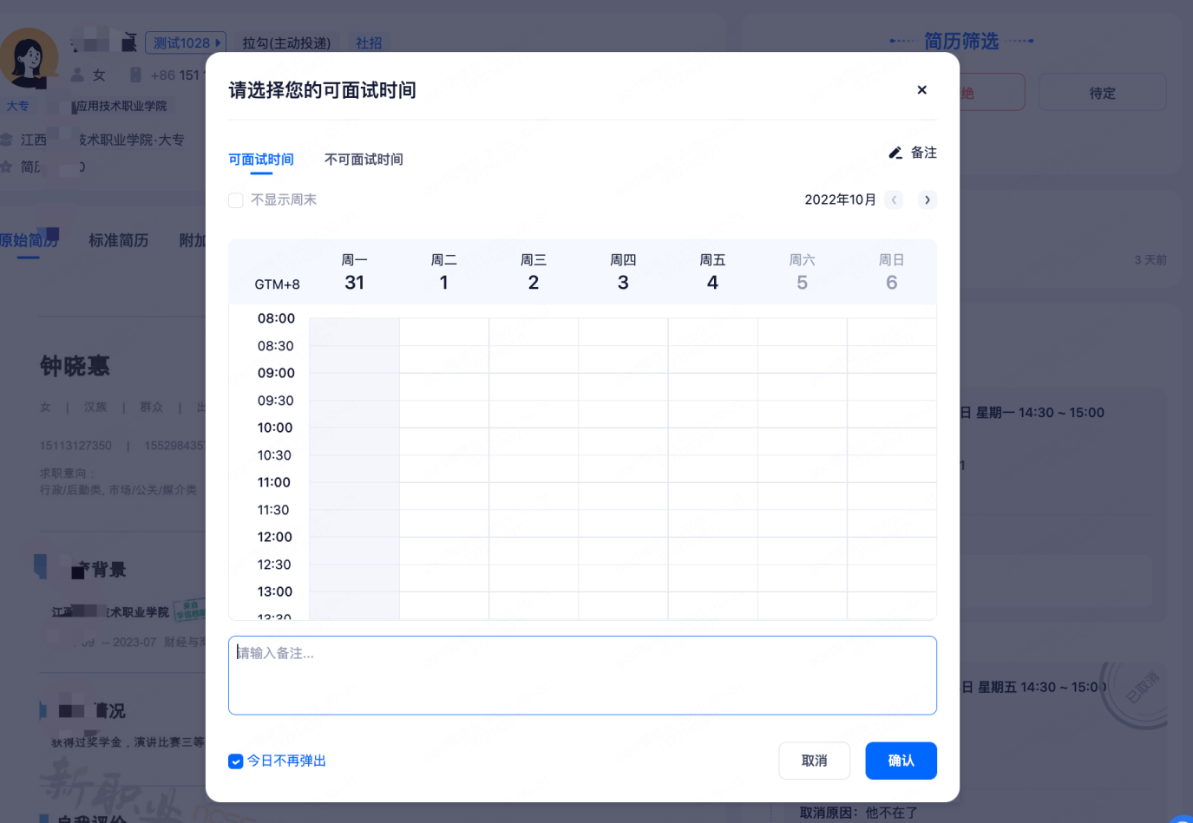Confirm with the 确认 button
Image resolution: width=1193 pixels, height=823 pixels.
tap(901, 761)
